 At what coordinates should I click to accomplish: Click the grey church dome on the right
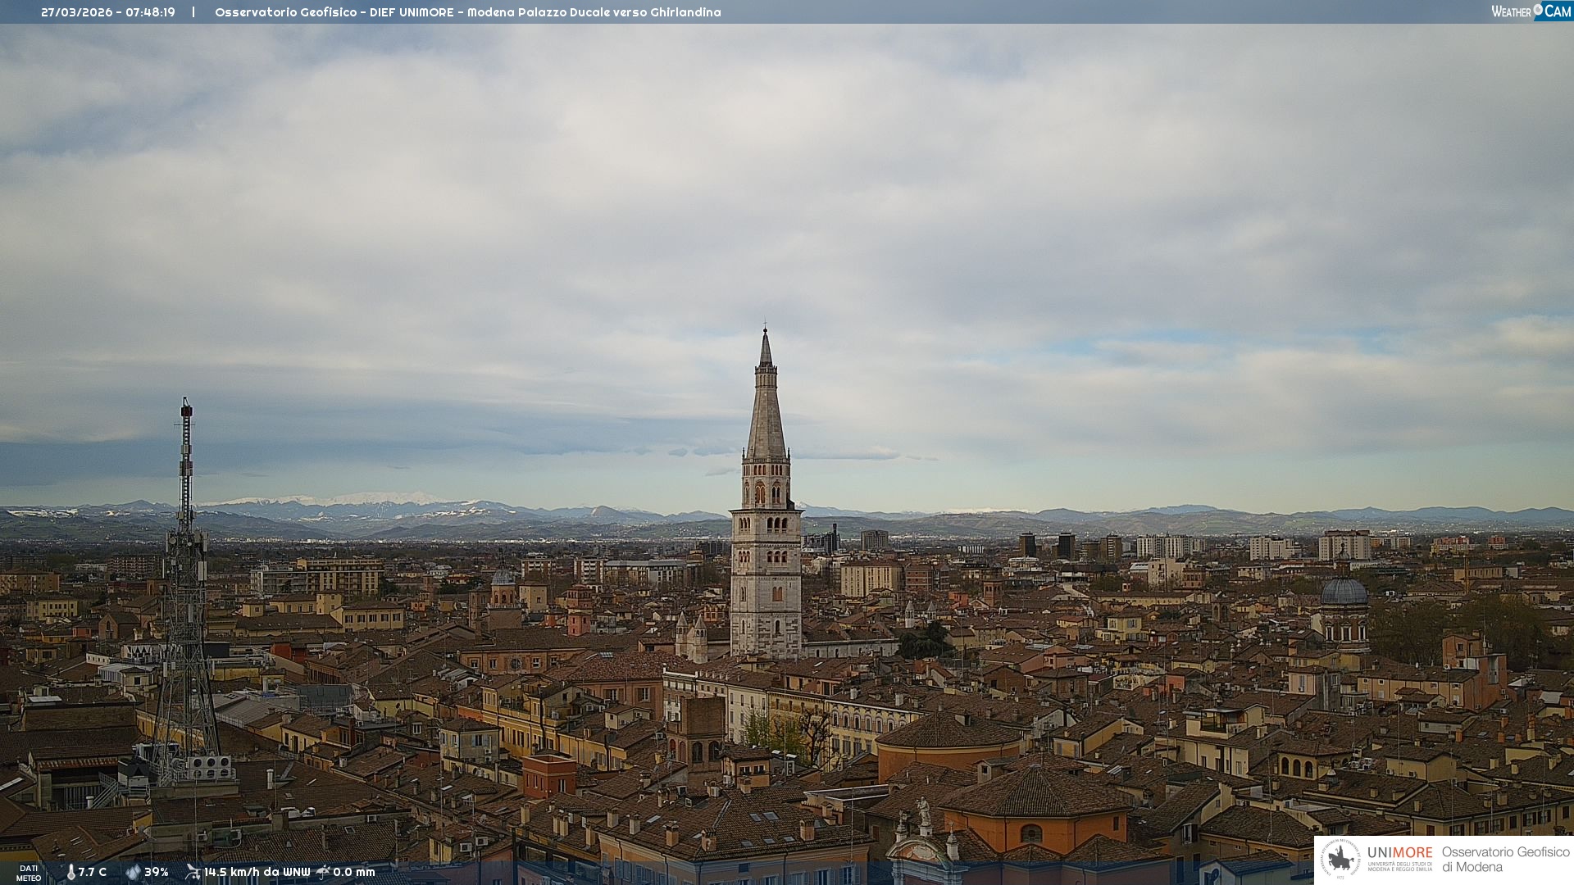(1344, 592)
